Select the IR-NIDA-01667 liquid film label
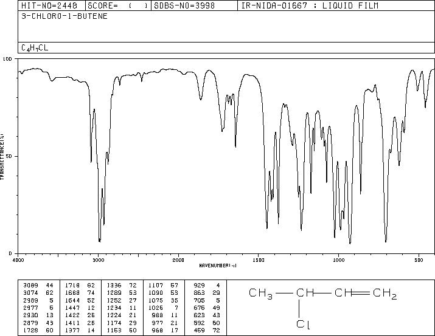The image size is (435, 336). [310, 5]
